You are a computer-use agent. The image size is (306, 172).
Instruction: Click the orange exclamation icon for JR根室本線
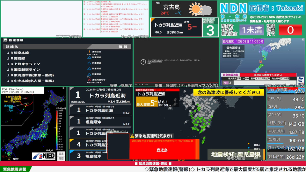coord(89,52)
